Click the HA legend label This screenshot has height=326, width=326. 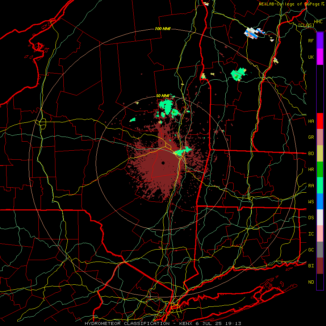pos(311,121)
